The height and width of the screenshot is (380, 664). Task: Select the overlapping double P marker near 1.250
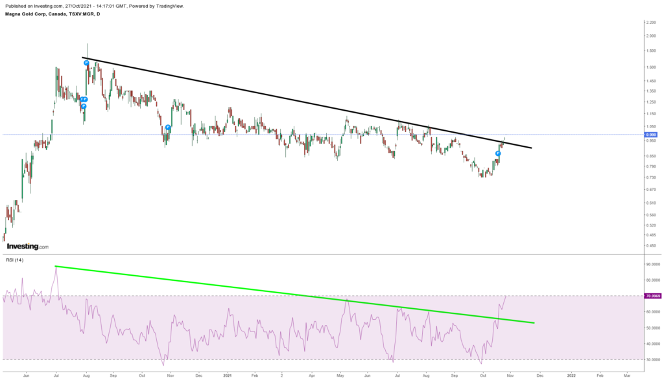pos(84,99)
